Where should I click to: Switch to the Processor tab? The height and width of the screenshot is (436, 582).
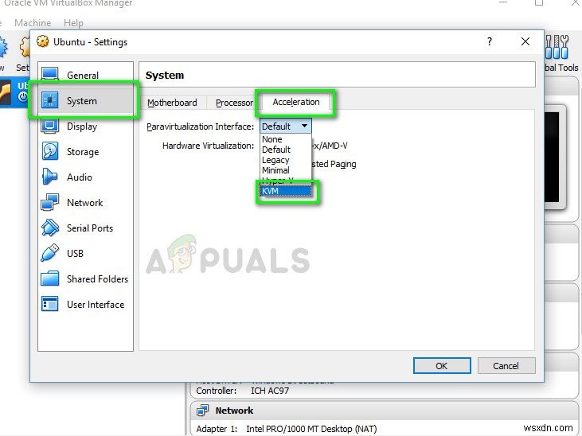click(x=234, y=103)
